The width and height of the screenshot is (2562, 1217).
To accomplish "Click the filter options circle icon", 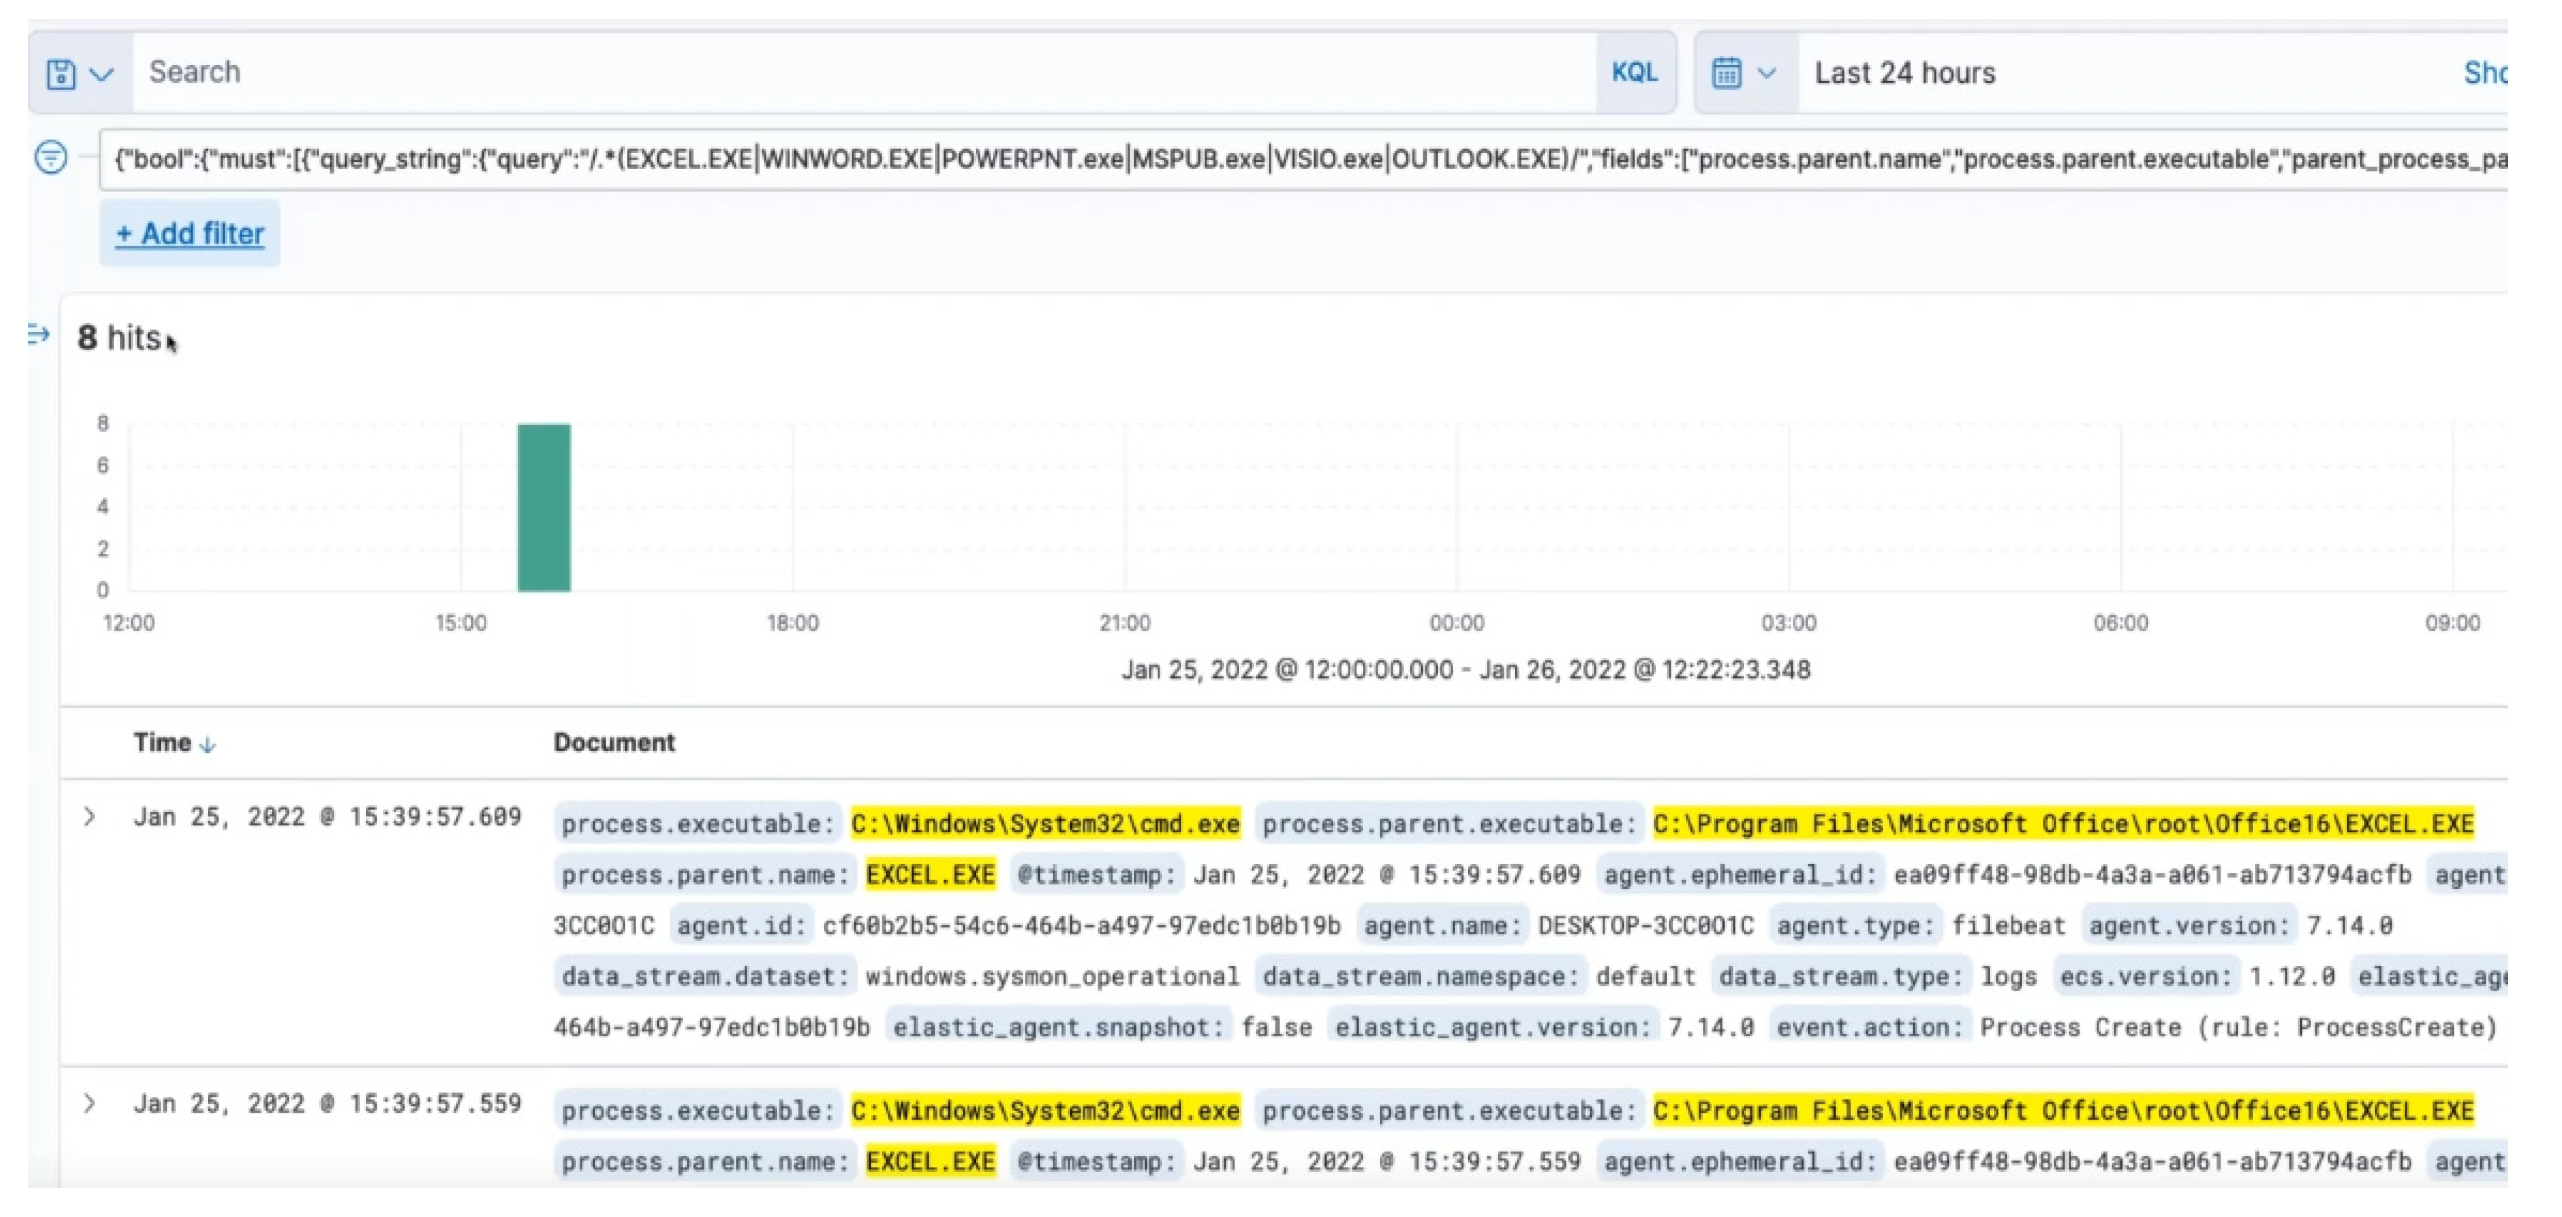I will click(51, 157).
